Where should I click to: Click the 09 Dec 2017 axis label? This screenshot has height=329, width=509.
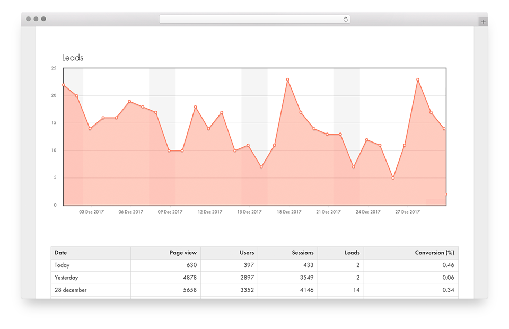pyautogui.click(x=170, y=212)
